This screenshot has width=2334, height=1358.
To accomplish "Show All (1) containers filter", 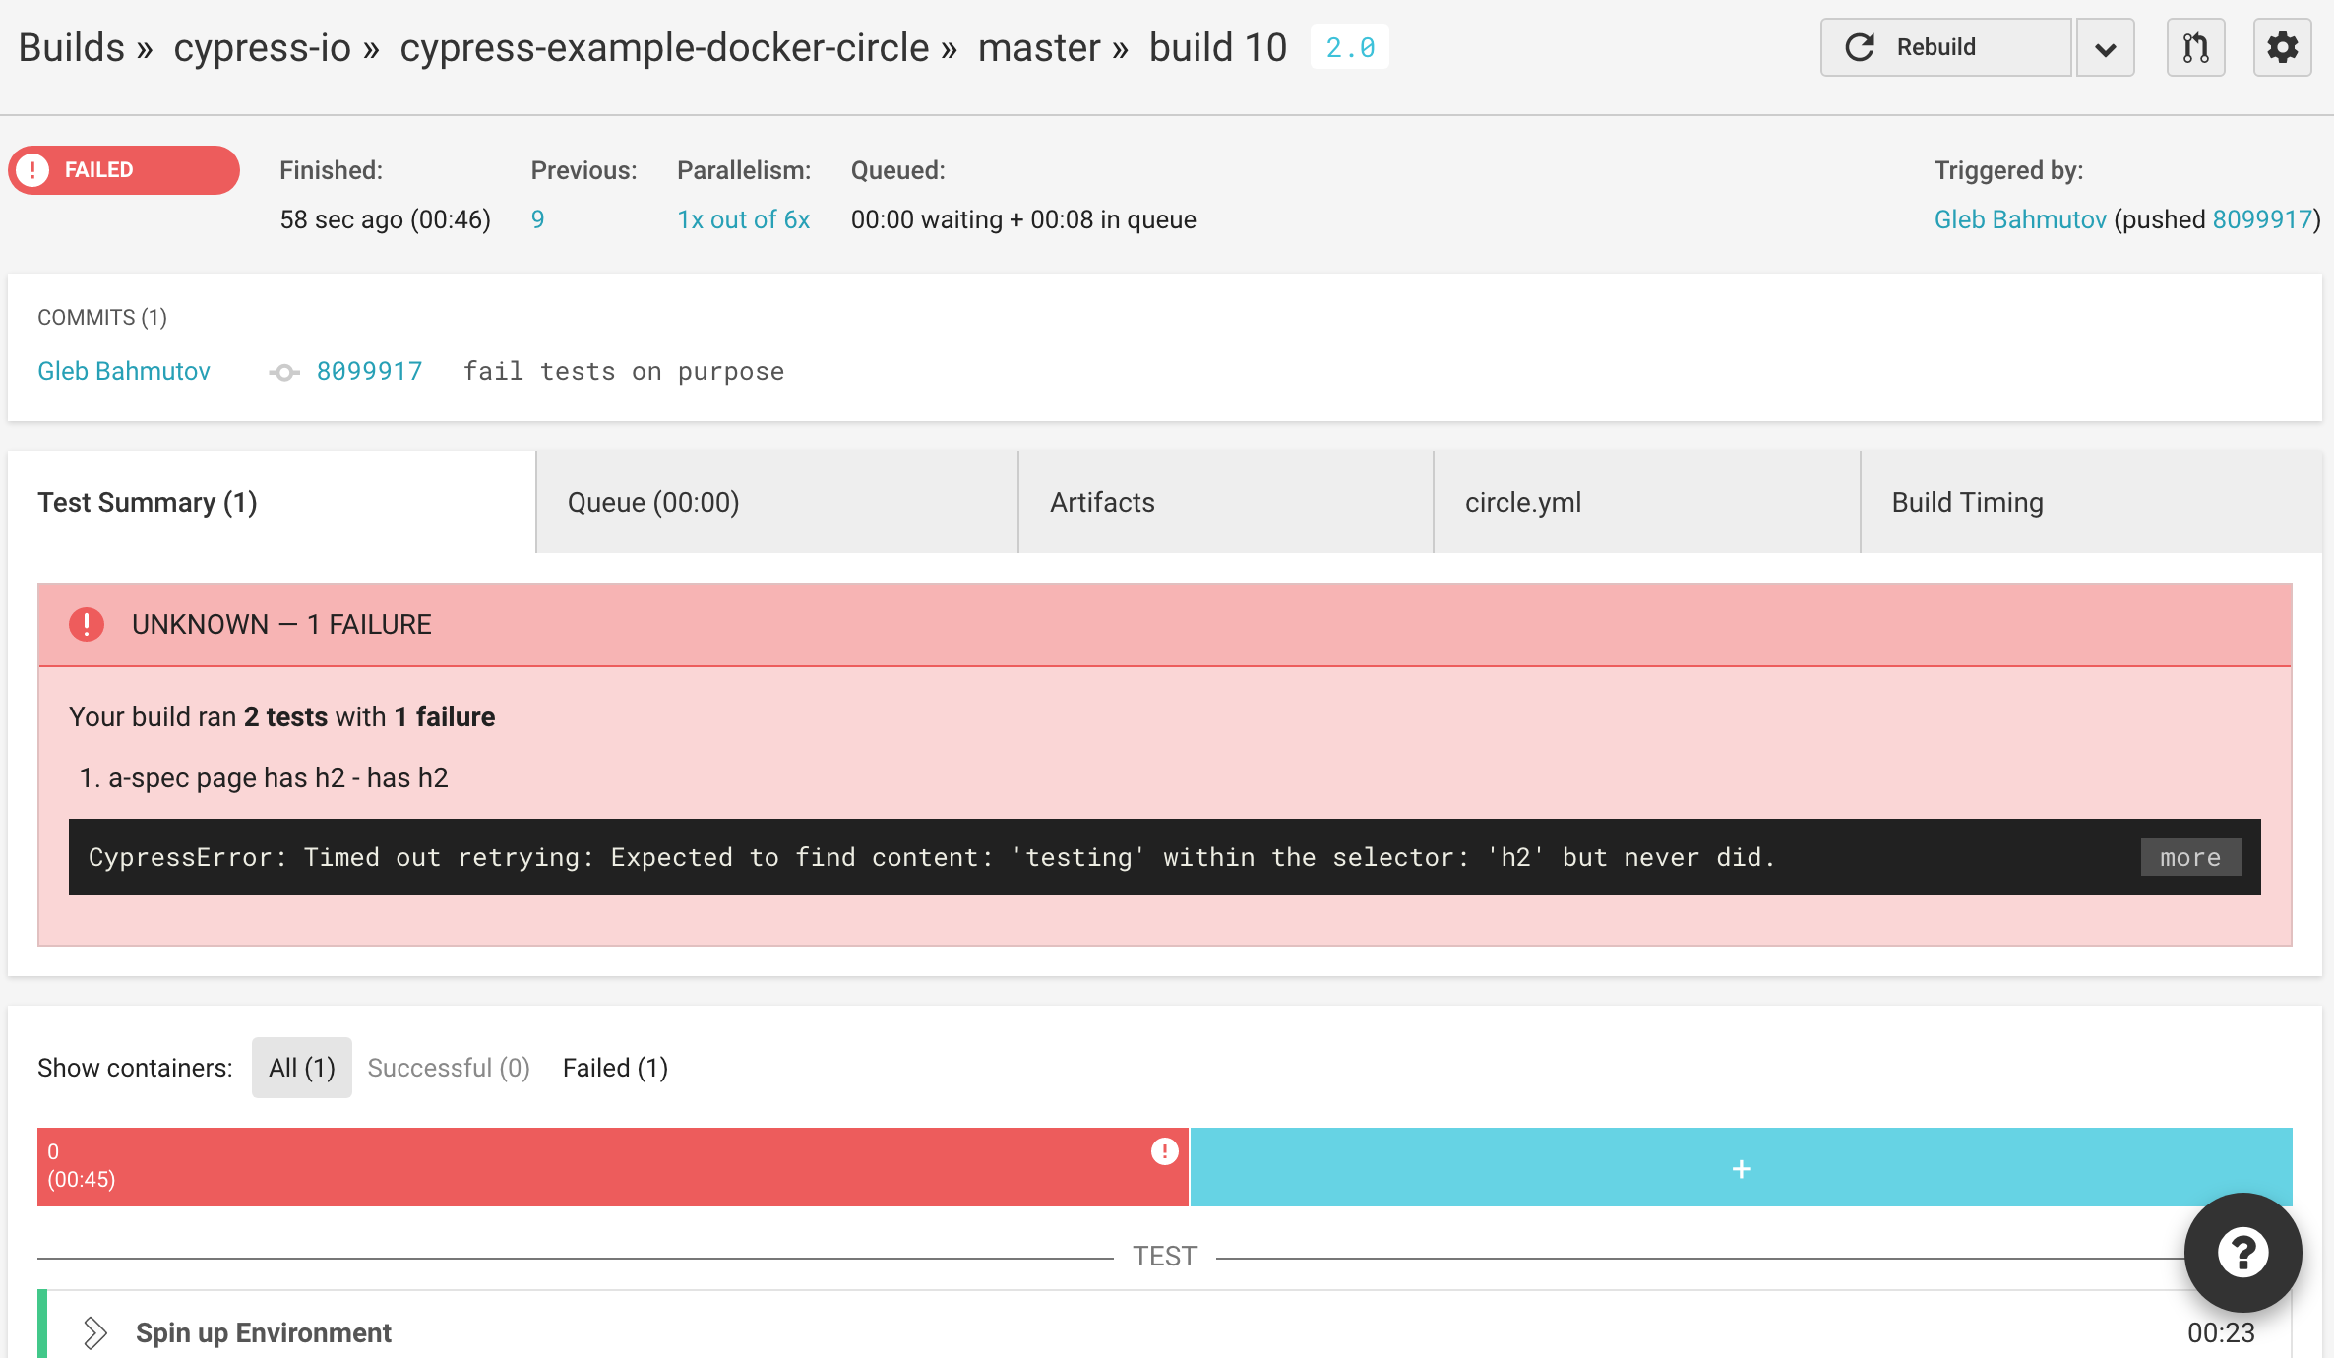I will click(301, 1068).
